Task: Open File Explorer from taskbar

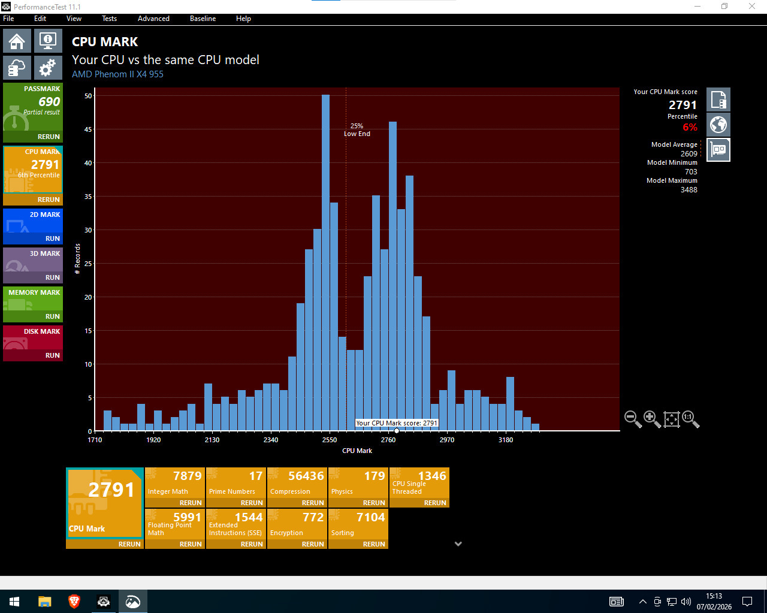Action: pos(45,601)
